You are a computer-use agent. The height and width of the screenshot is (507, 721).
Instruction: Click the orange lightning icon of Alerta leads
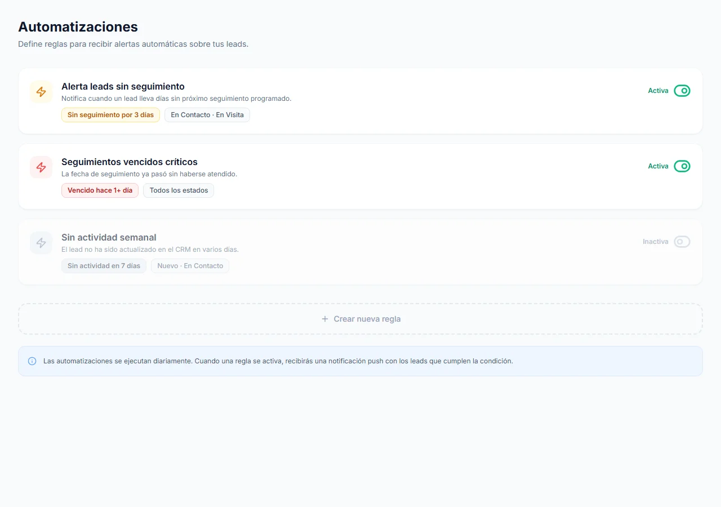41,92
